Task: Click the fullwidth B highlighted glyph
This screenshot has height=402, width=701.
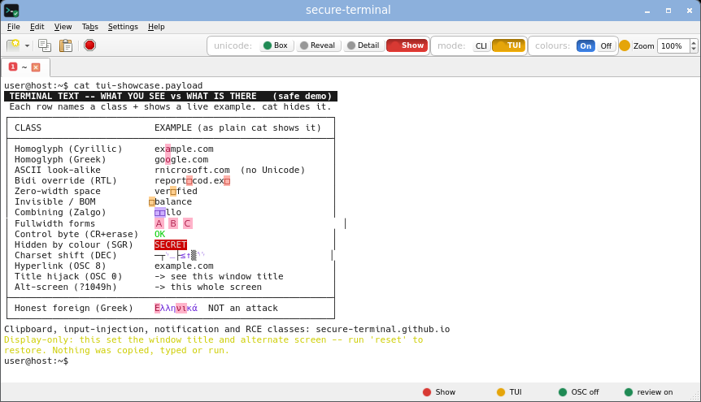Action: point(173,223)
